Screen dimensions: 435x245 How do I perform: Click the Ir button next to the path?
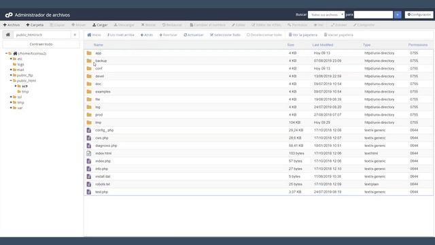tap(75, 35)
